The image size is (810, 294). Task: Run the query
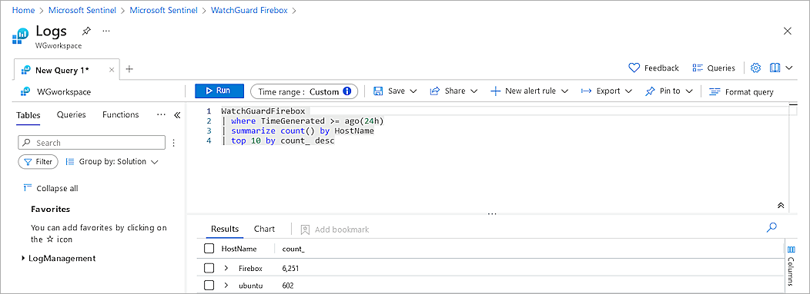(x=219, y=91)
